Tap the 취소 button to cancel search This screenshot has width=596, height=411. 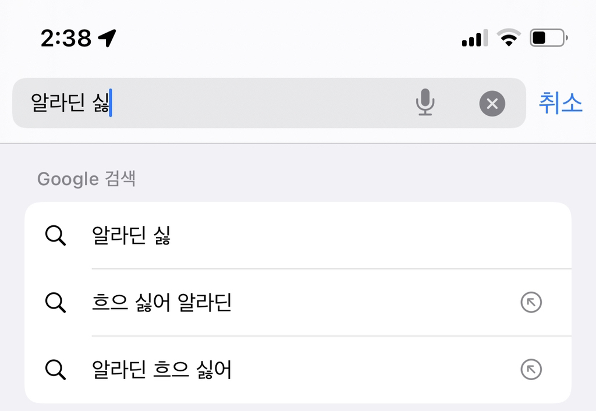pyautogui.click(x=559, y=103)
